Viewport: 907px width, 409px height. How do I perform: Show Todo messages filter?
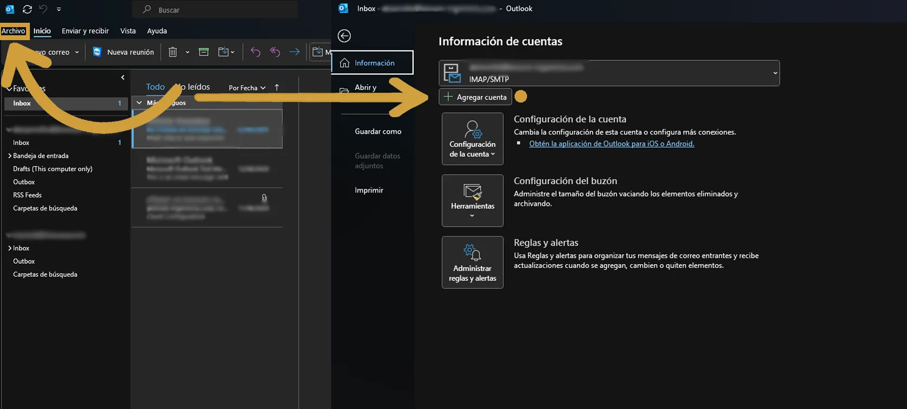click(155, 87)
